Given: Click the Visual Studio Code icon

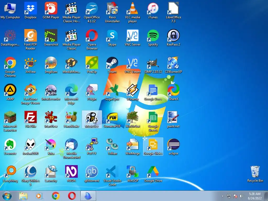Looking at the screenshot, I should click(112, 176).
